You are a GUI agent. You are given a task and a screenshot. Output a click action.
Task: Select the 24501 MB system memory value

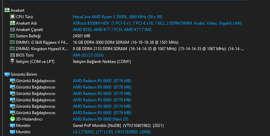tap(82, 36)
